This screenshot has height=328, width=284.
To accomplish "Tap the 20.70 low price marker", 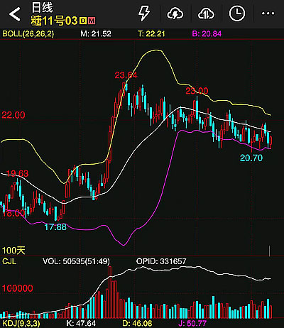I will pyautogui.click(x=251, y=158).
